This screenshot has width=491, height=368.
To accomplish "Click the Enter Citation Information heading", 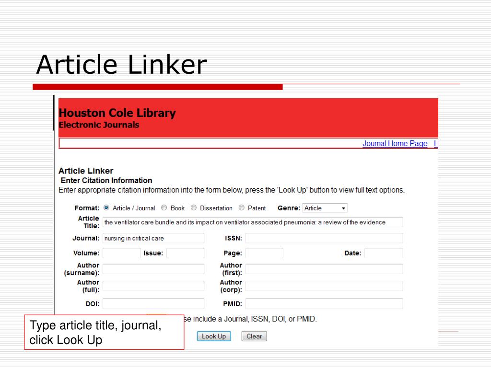I will 106,181.
